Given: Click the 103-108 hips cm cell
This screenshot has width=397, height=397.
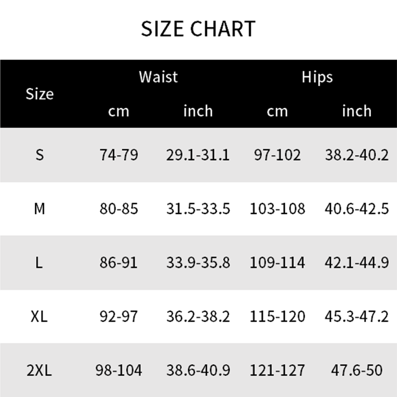Looking at the screenshot, I should coord(277,209).
